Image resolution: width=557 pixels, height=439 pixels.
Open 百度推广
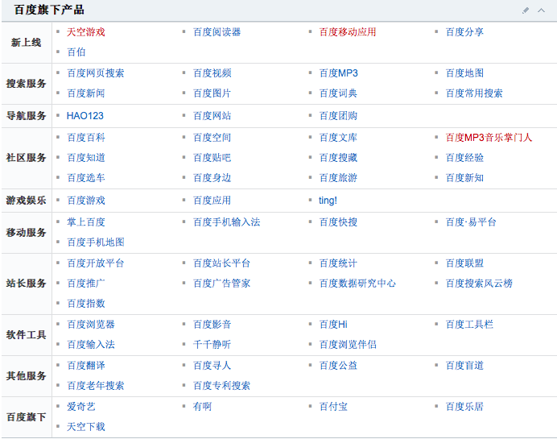click(x=86, y=284)
